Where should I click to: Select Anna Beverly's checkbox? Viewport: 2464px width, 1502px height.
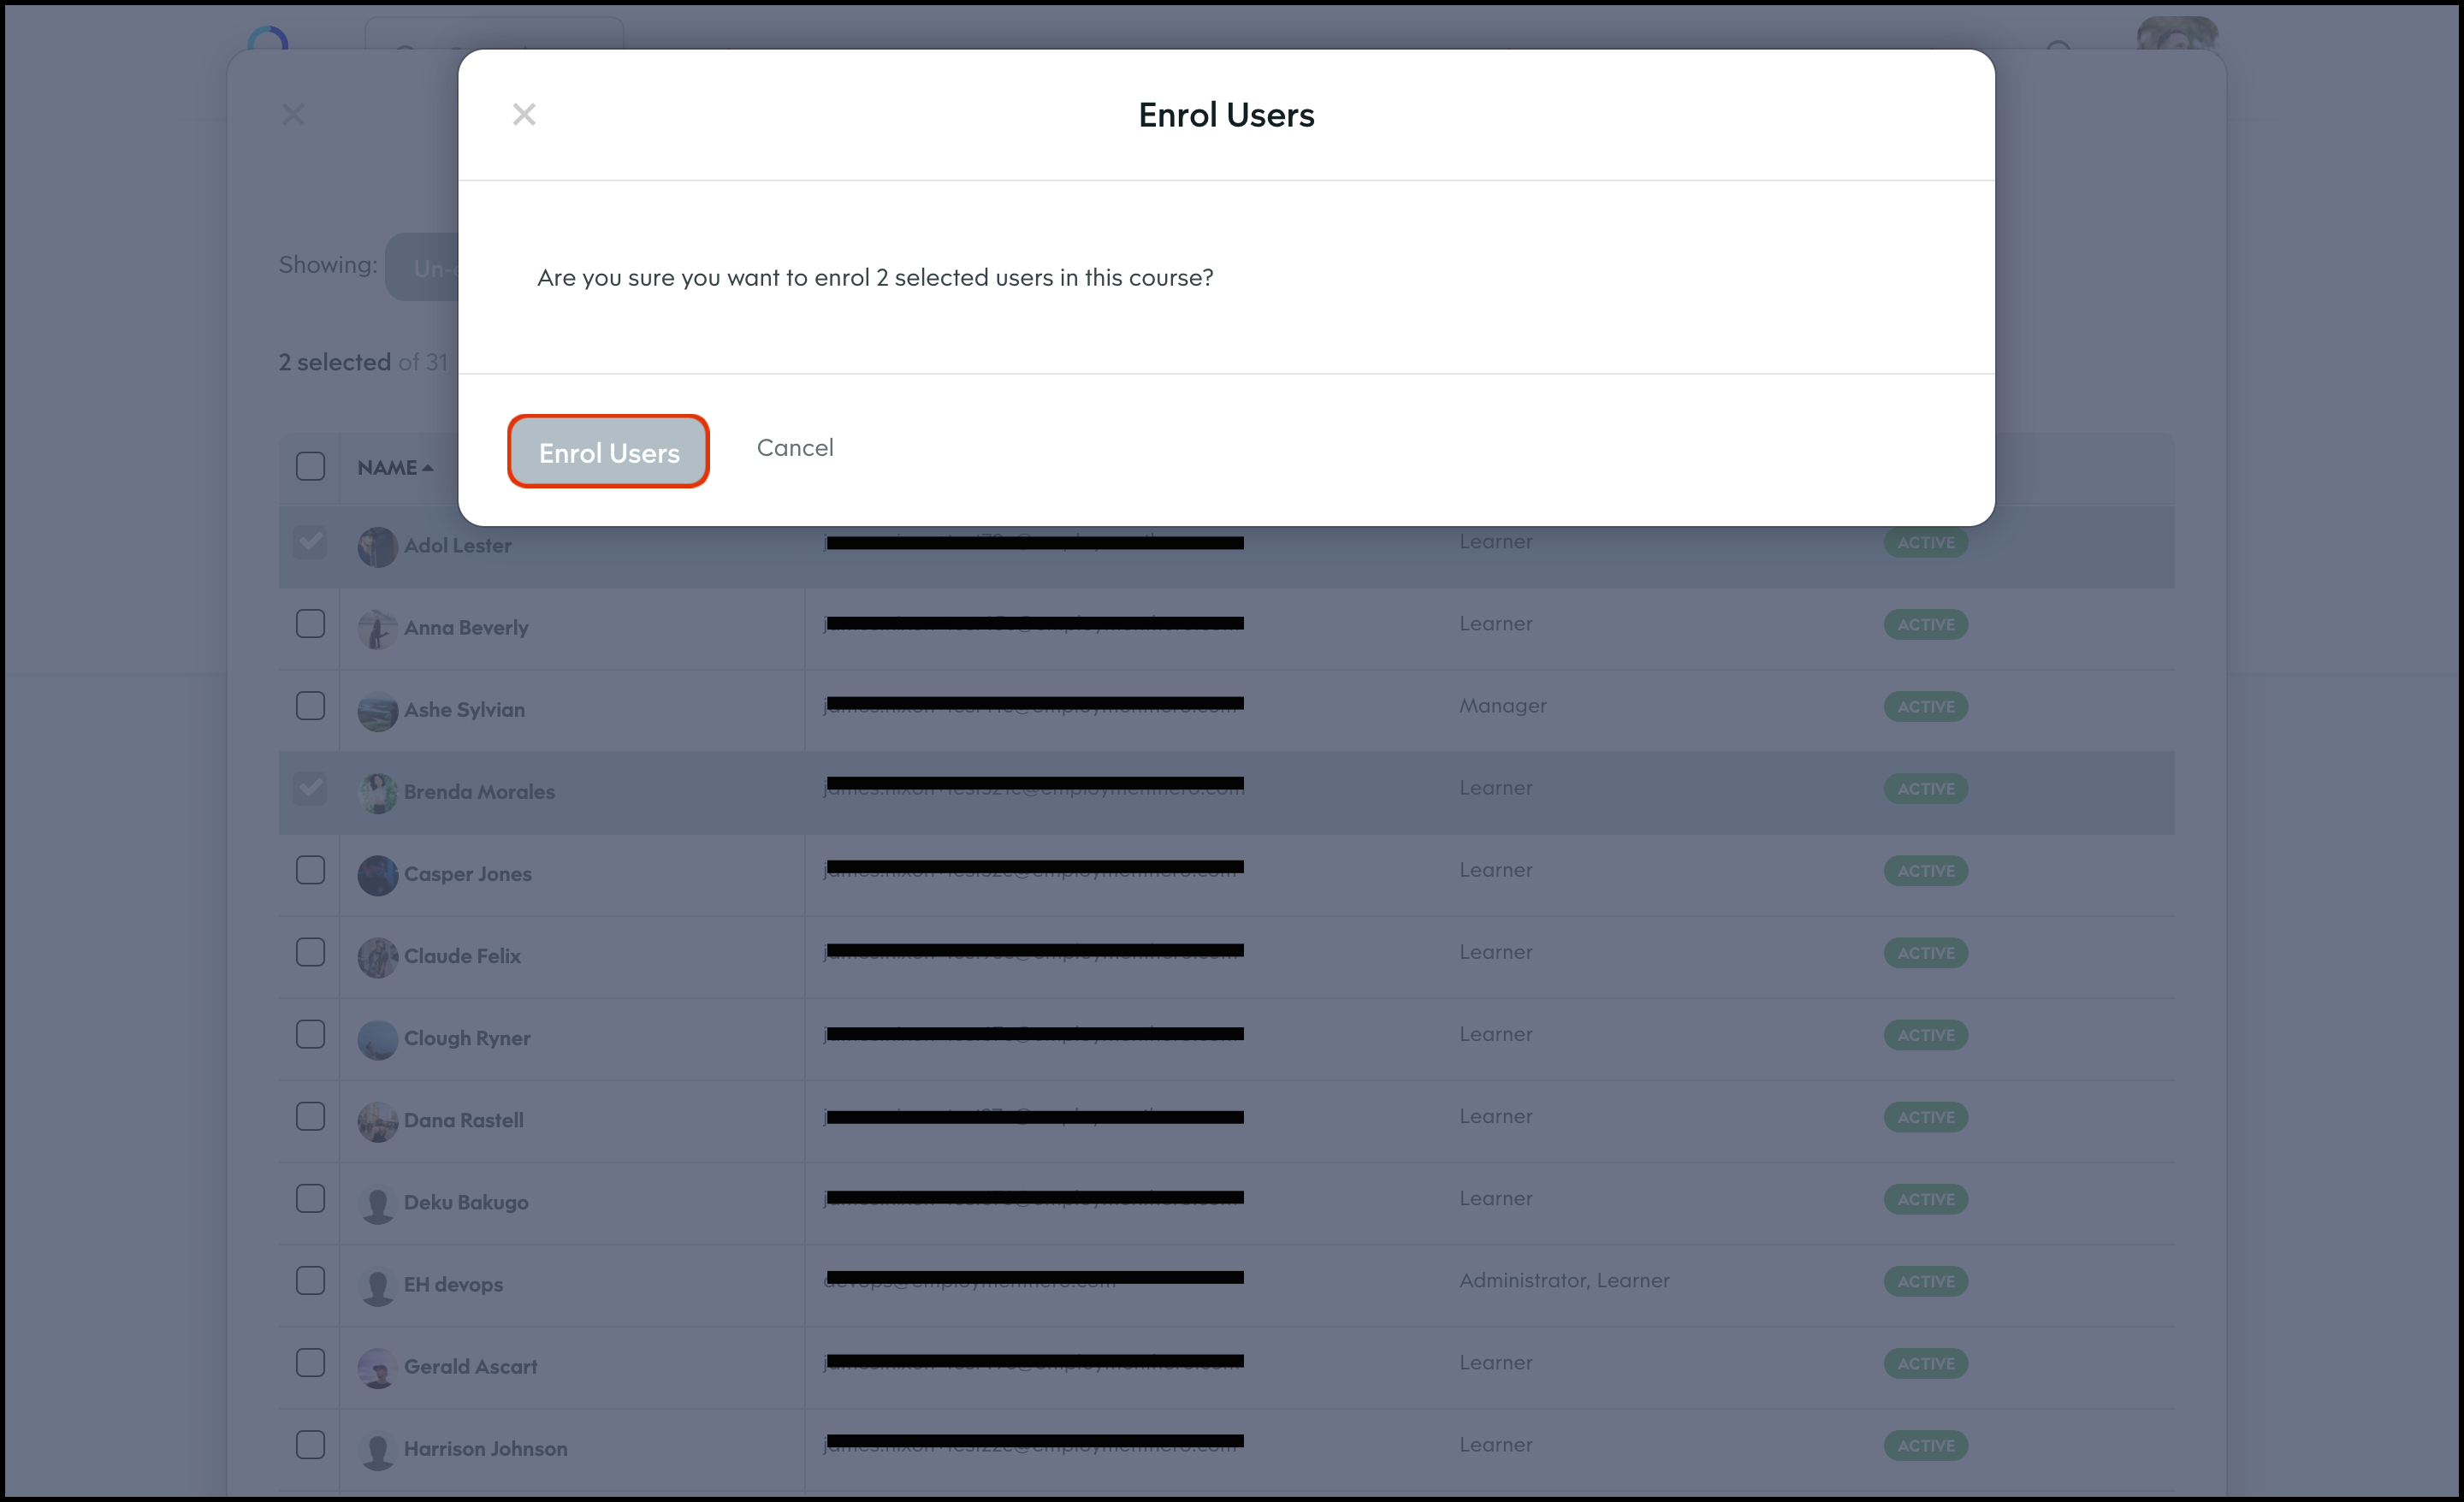point(310,624)
